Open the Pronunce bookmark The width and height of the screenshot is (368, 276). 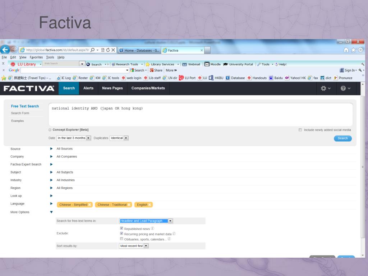[343, 78]
